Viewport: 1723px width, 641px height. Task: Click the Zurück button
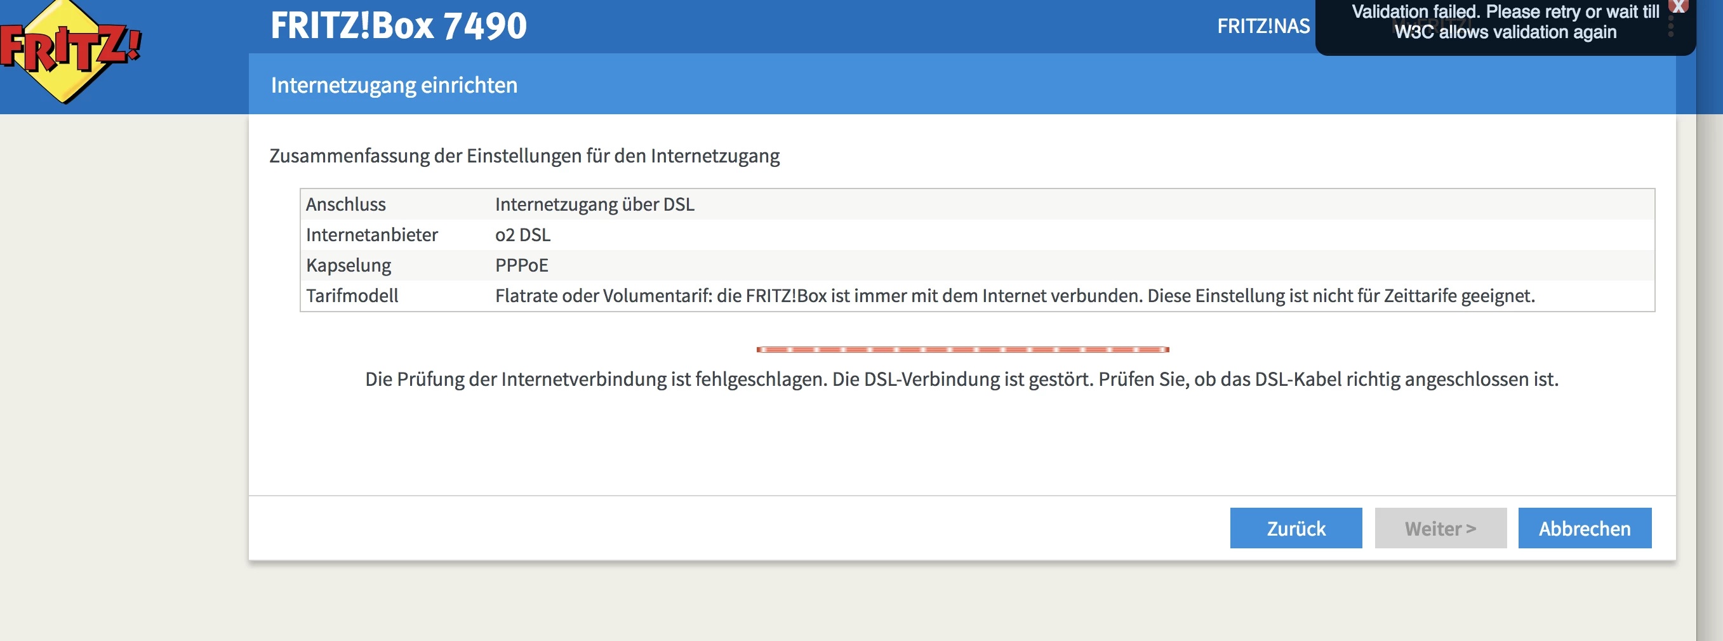click(x=1296, y=528)
